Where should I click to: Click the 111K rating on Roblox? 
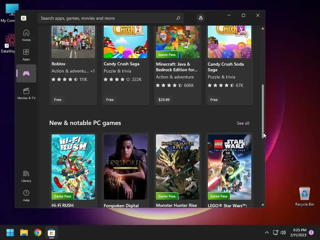(83, 79)
